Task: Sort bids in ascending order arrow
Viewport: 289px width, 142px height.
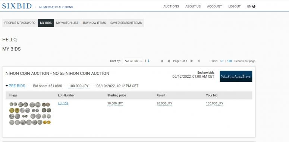Action: pyautogui.click(x=145, y=61)
